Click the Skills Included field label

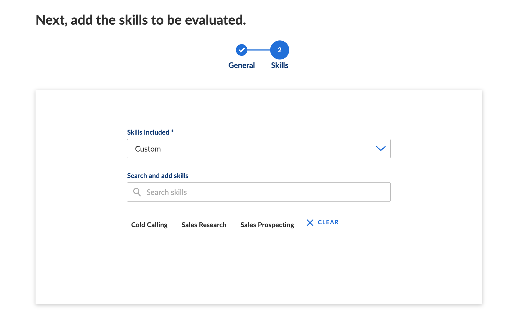pos(148,132)
